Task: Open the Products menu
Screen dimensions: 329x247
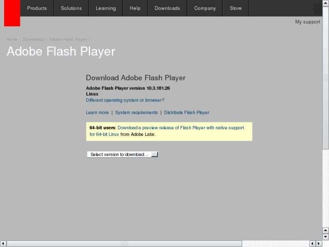Action: click(x=37, y=8)
